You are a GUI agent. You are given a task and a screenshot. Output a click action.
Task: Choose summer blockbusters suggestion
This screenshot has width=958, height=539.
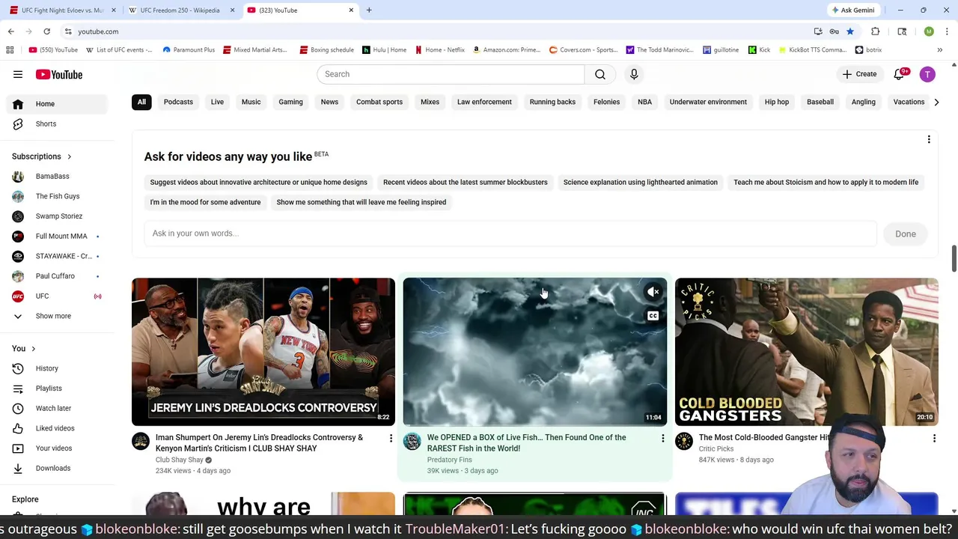pos(466,182)
